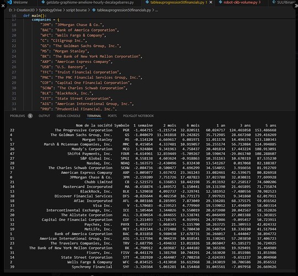Screen dimensions: 298x276
Task: Click the '1 semaine' column header
Action: tap(143, 125)
